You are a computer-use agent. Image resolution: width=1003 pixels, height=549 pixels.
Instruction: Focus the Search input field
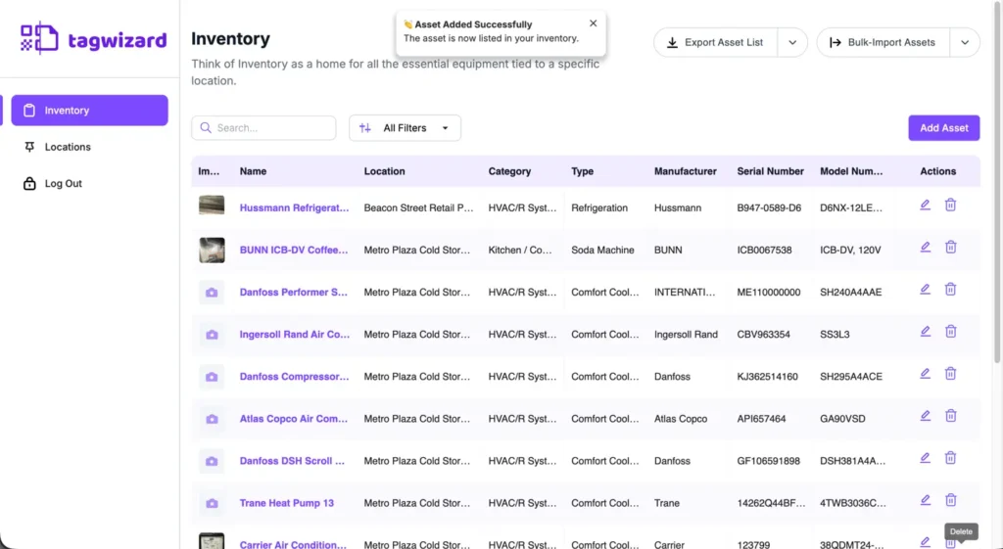coord(263,128)
